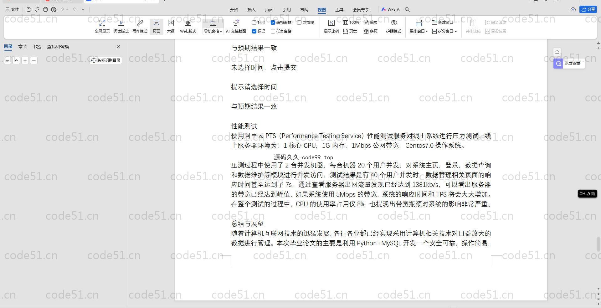Switch to 书签 bookmarks tab
Image resolution: width=601 pixels, height=308 pixels.
pyautogui.click(x=37, y=47)
